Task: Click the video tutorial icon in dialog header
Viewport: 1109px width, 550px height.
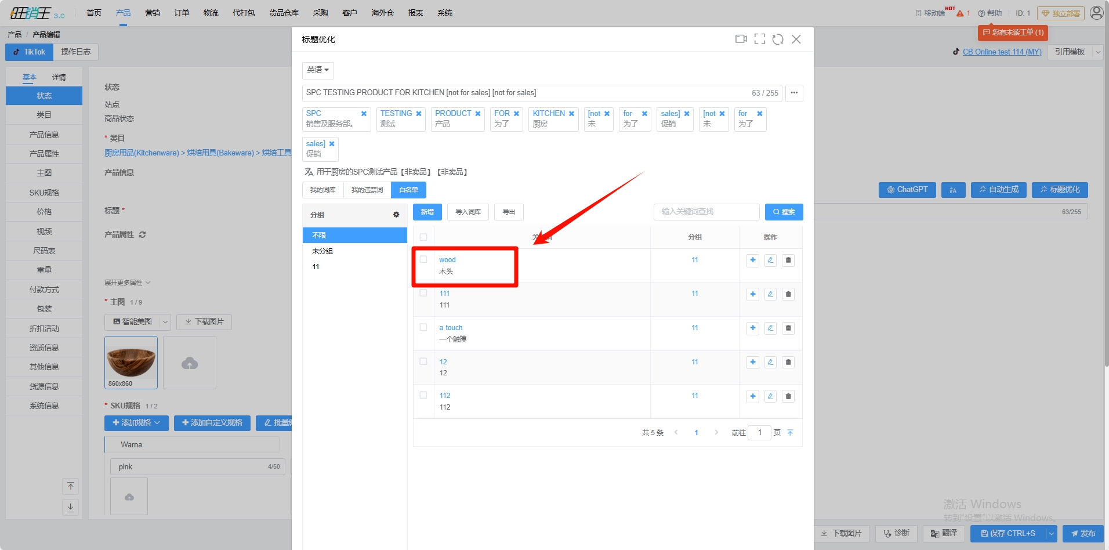Action: pos(741,39)
